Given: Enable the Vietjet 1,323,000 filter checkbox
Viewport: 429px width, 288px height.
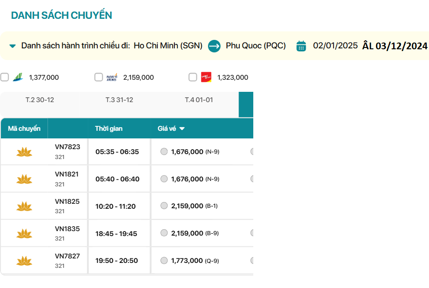Looking at the screenshot, I should [x=193, y=77].
